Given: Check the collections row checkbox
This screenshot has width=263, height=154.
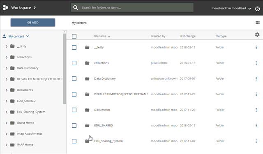Looking at the screenshot, I should coord(74,63).
